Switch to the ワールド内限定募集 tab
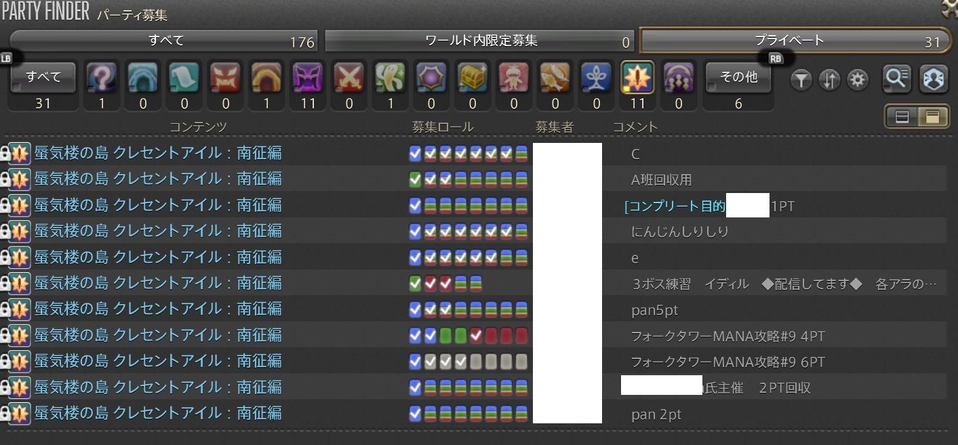 479,41
